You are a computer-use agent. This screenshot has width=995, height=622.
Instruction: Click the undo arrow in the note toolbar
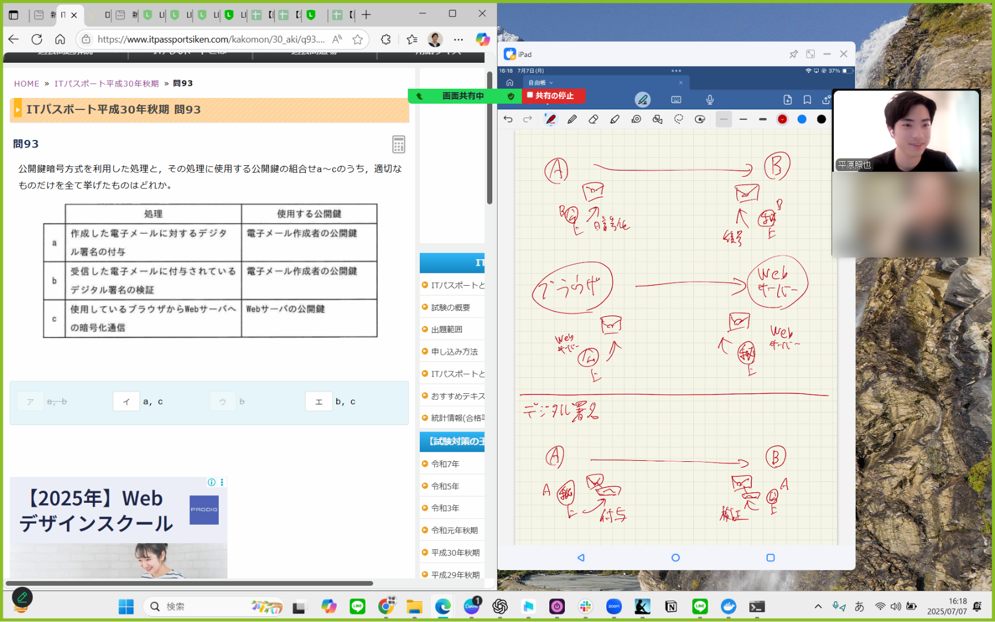(x=508, y=119)
